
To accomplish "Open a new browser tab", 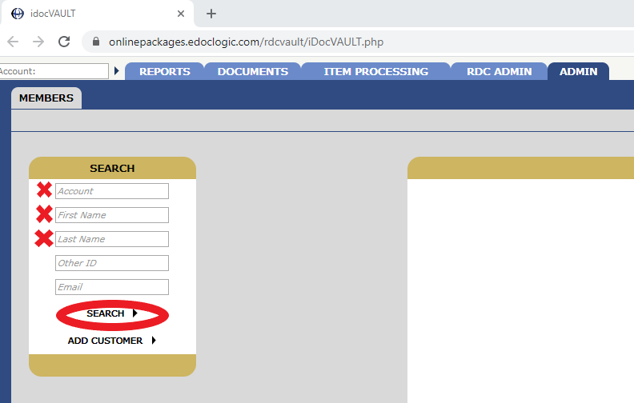I will tap(211, 14).
